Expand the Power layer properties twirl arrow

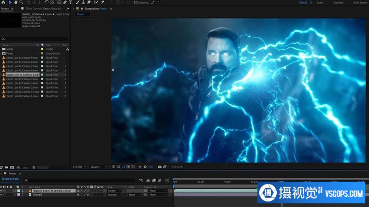point(15,195)
